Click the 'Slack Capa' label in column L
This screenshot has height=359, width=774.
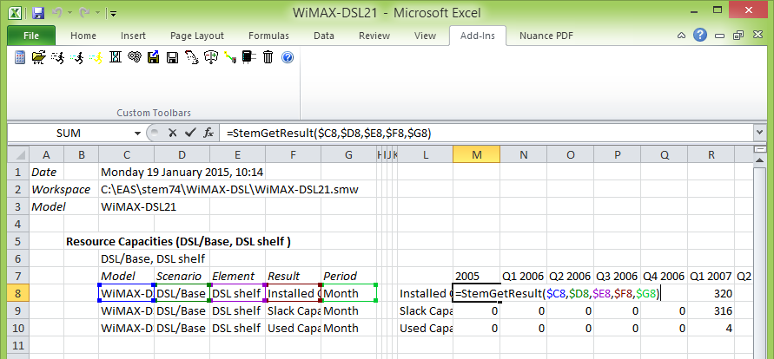[x=426, y=310]
